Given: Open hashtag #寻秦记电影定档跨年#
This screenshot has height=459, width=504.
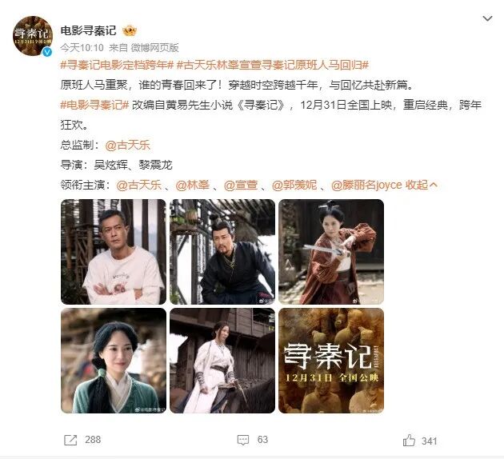Looking at the screenshot, I should [117, 66].
